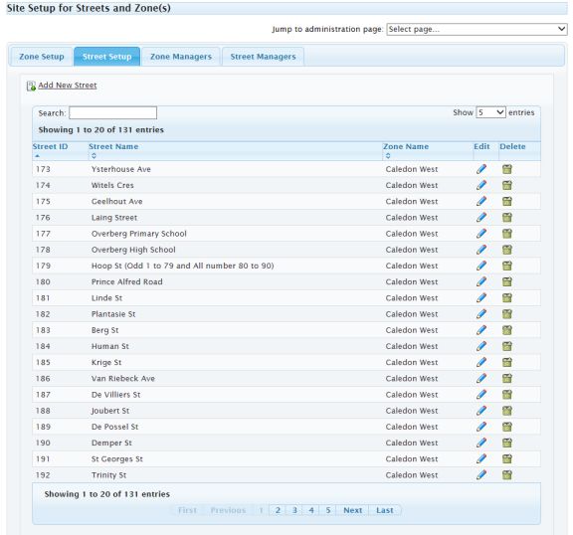Sort table by Street Name column

(x=113, y=146)
